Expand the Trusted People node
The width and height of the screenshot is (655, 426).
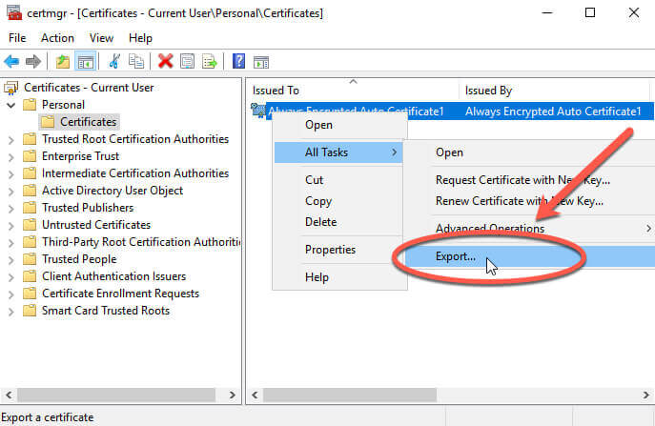pos(11,259)
